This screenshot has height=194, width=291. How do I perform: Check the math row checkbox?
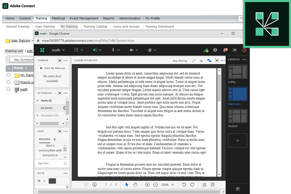(8, 89)
